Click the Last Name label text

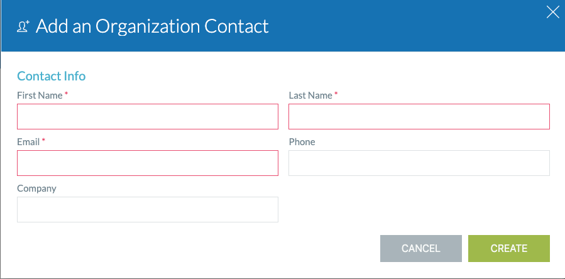(310, 96)
